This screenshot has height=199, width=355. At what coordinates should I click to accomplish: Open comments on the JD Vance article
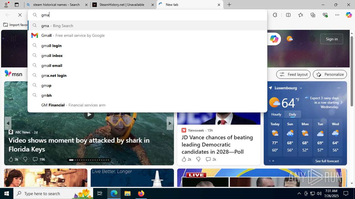point(211,159)
